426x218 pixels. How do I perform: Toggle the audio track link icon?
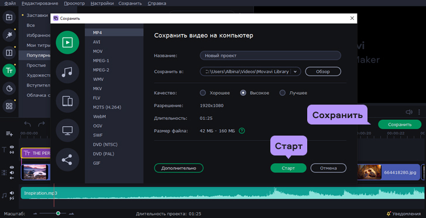(12, 199)
